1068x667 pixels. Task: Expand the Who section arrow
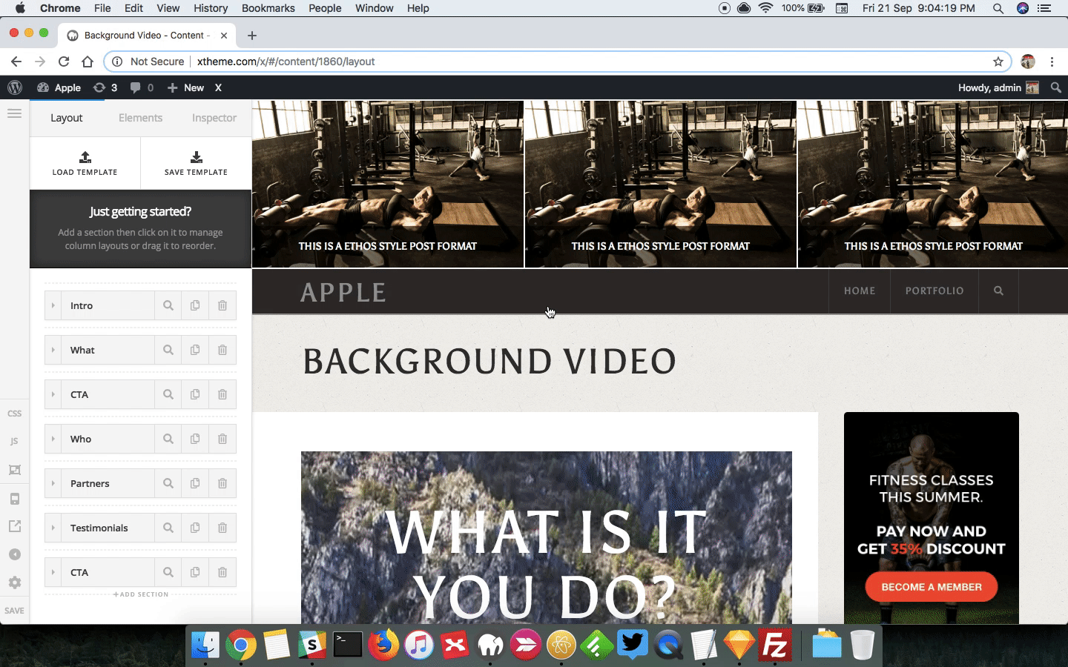pyautogui.click(x=53, y=439)
